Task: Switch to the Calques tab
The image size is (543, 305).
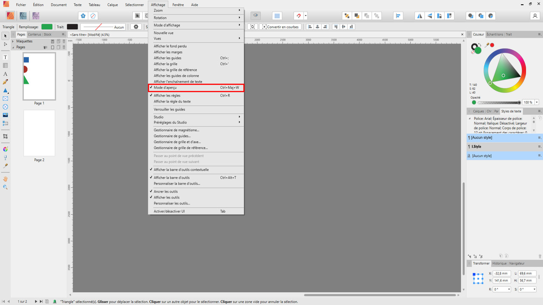Action: [x=479, y=111]
